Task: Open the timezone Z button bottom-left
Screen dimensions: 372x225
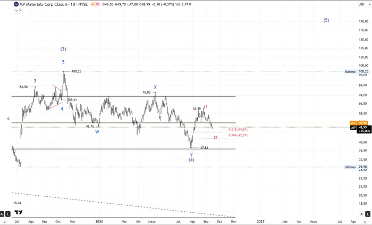Action: pos(4,222)
